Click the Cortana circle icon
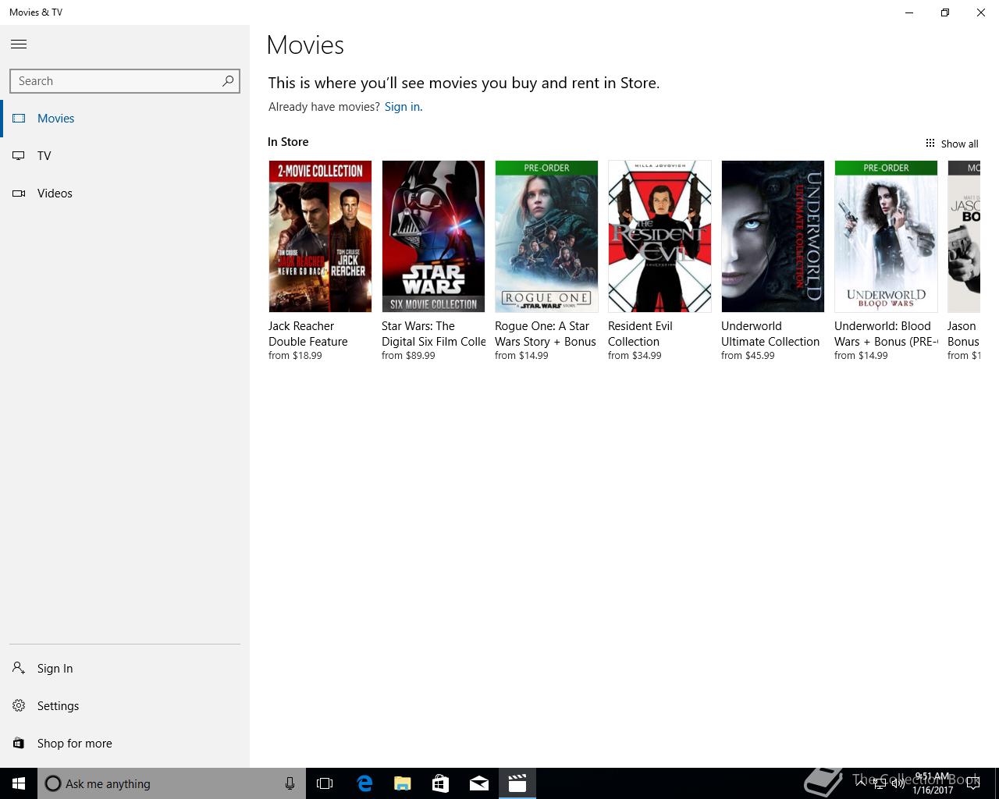 (x=52, y=783)
